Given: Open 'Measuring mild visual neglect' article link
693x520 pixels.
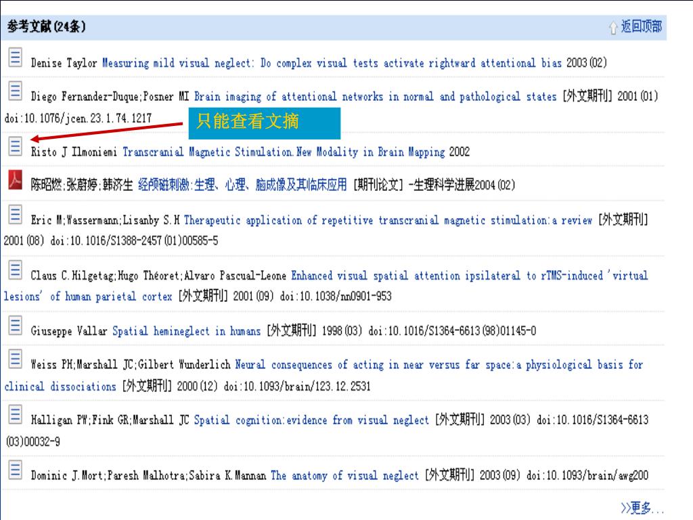Looking at the screenshot, I should pyautogui.click(x=332, y=63).
